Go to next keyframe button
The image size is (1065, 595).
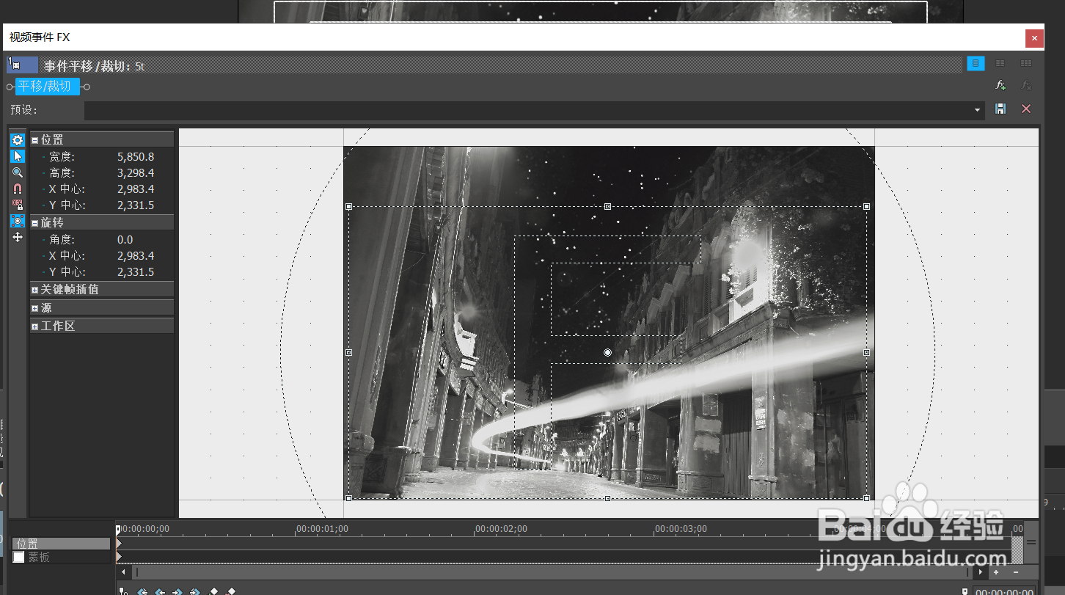[x=177, y=591]
